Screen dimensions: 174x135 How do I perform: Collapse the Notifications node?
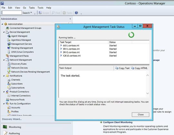pyautogui.click(x=4, y=76)
